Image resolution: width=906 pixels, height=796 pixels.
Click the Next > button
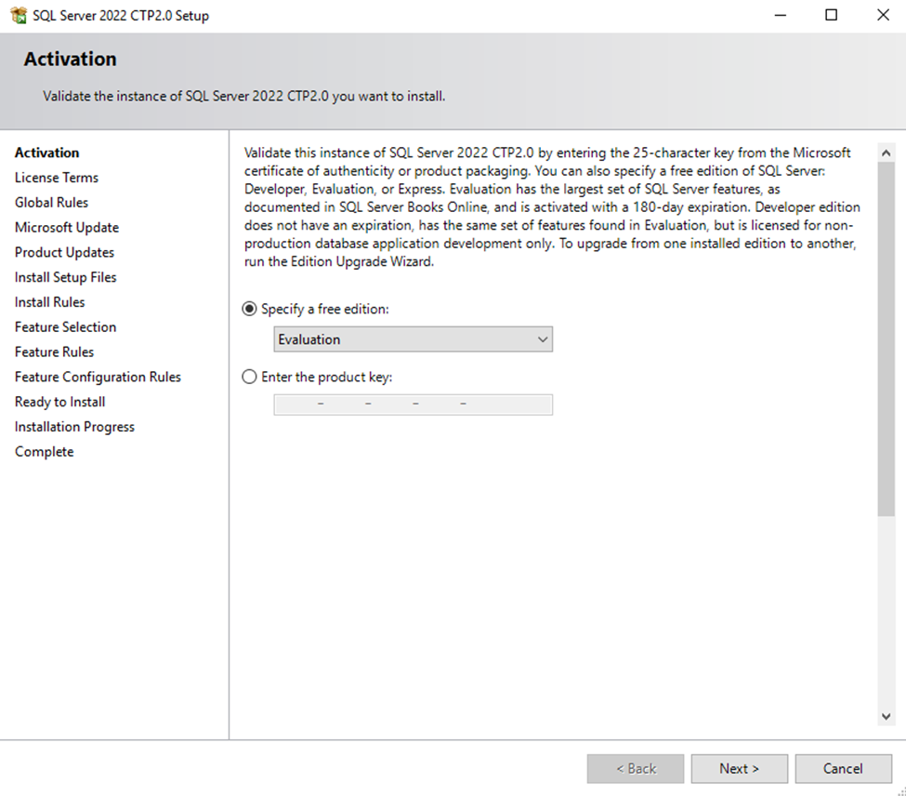pyautogui.click(x=739, y=768)
